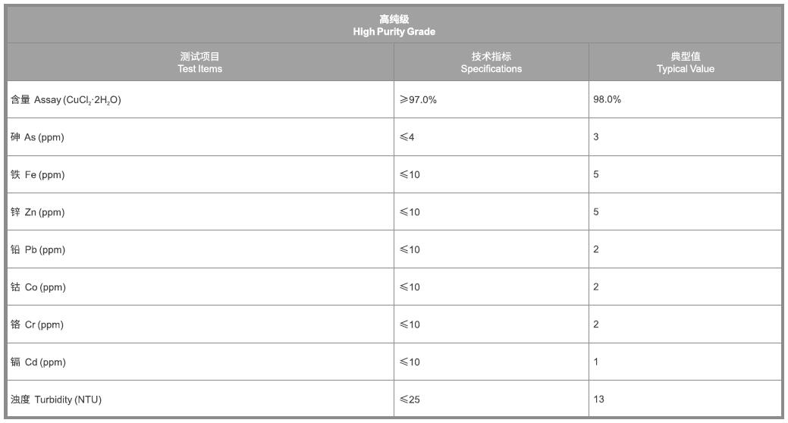Screen dimensions: 788x423
Task: Click the Co (ppm) row label
Action: pos(38,287)
